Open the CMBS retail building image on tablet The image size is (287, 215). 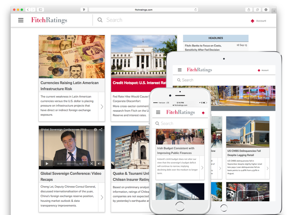click(x=248, y=132)
